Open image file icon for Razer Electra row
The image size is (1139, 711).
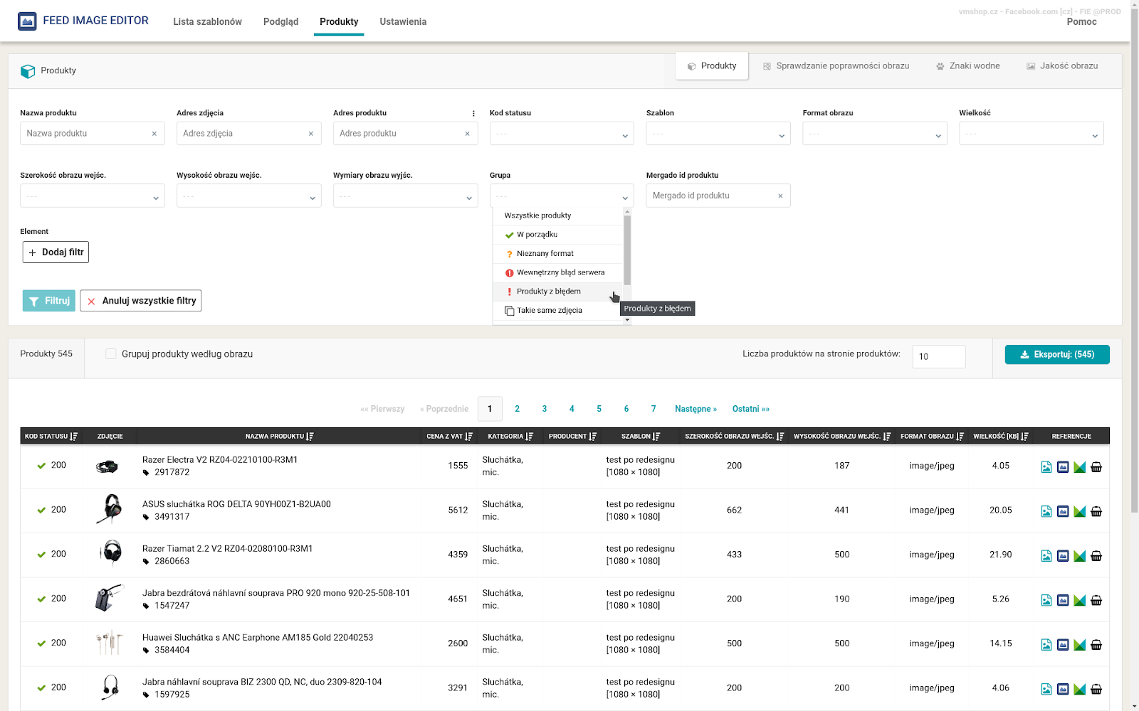[x=1046, y=467]
